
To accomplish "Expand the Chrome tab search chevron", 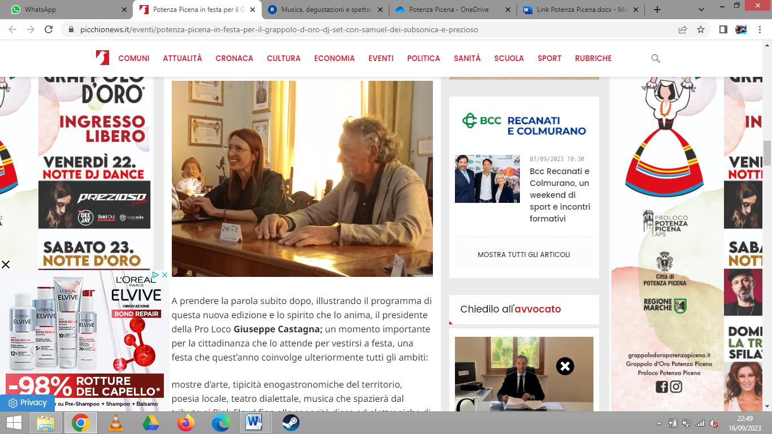I will click(x=701, y=10).
